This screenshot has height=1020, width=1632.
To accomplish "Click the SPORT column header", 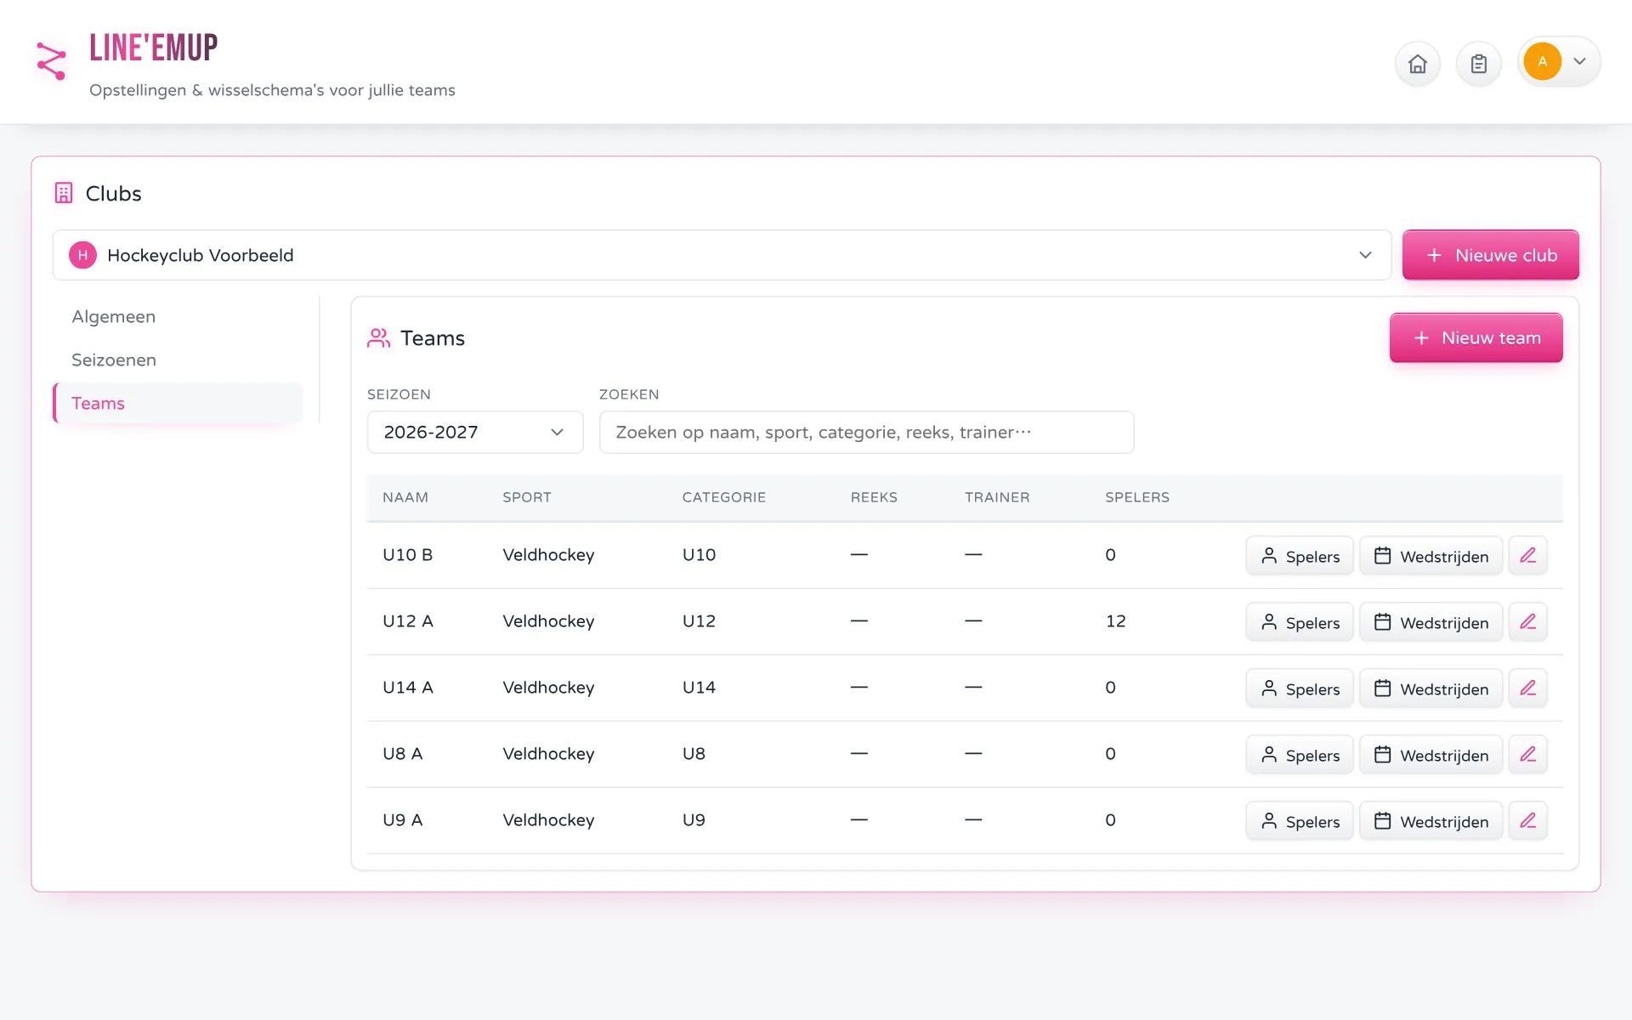I will (x=526, y=497).
